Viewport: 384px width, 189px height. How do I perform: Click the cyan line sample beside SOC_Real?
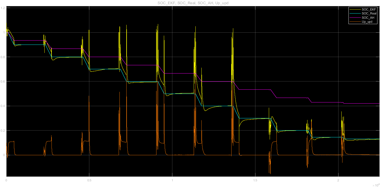(x=355, y=13)
